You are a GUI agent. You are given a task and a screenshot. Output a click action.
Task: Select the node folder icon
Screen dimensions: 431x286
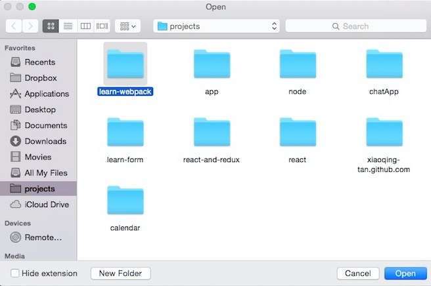coord(298,64)
